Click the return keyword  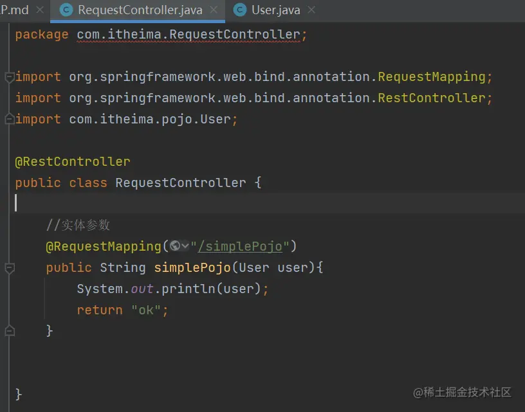pos(100,310)
